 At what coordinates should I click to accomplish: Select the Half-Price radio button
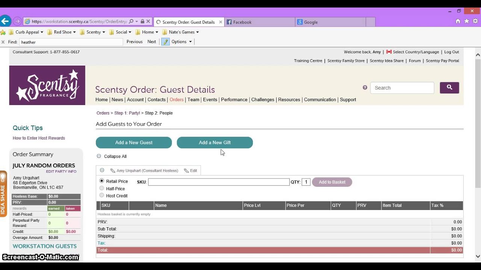[102, 188]
